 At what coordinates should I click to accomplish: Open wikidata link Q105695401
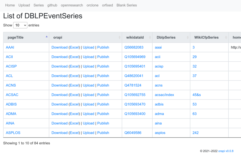(135, 66)
